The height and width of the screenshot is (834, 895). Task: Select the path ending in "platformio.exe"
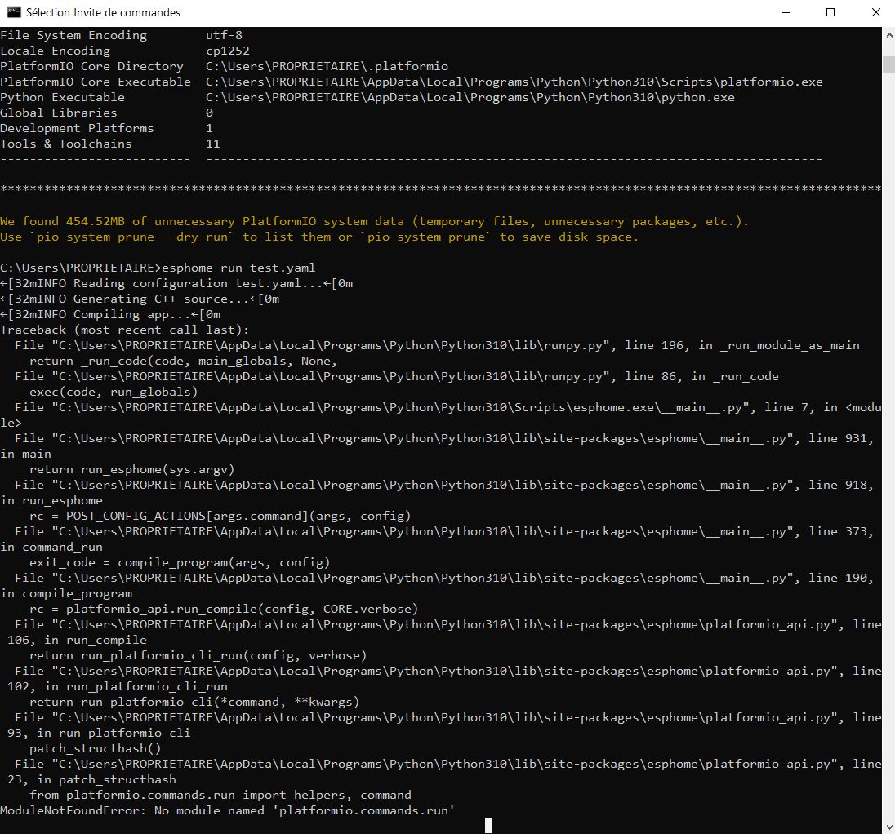514,82
